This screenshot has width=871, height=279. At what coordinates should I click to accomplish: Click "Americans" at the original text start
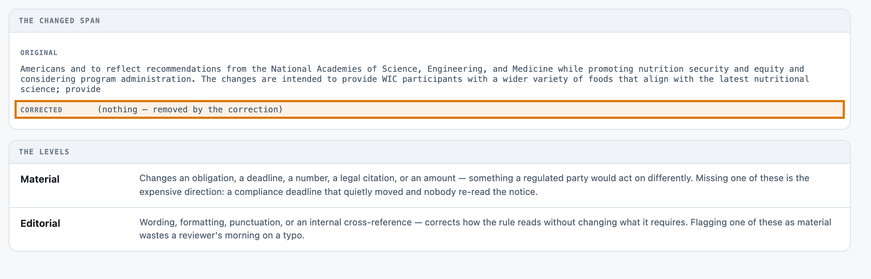(43, 69)
